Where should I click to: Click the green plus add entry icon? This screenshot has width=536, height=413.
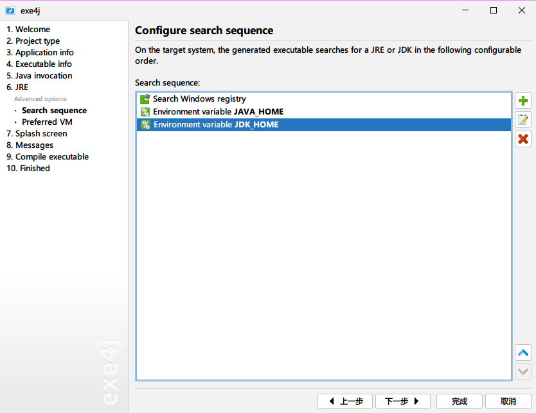523,101
